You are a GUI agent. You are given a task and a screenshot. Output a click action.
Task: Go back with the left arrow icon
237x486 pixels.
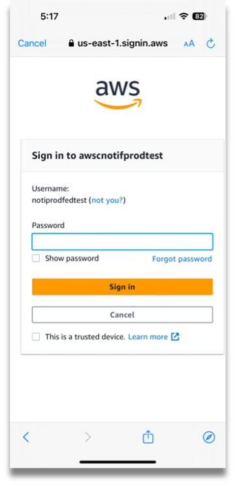pyautogui.click(x=26, y=437)
